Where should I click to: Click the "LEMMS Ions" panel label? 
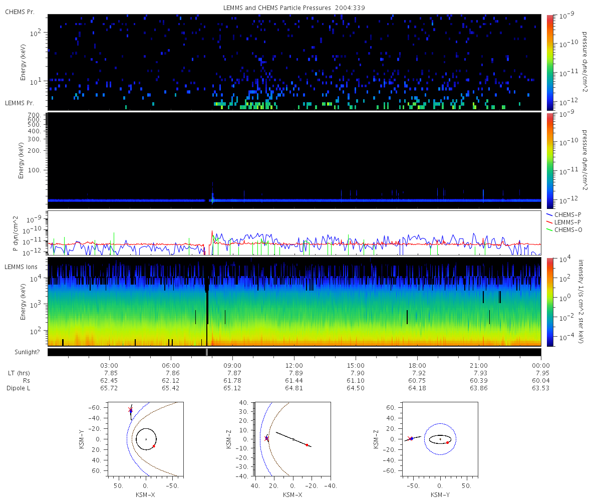point(22,268)
